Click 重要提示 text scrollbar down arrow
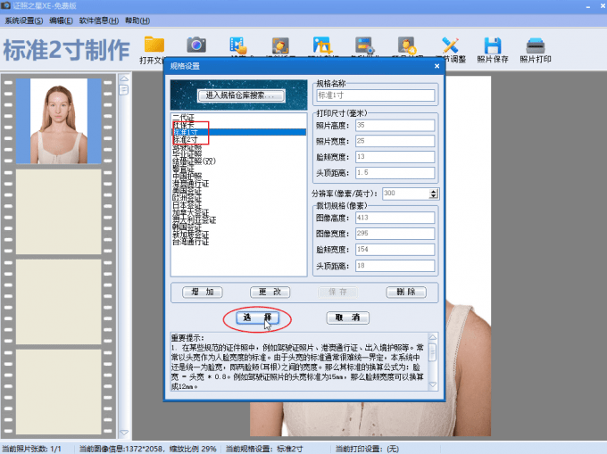Image resolution: width=607 pixels, height=454 pixels. pos(433,384)
